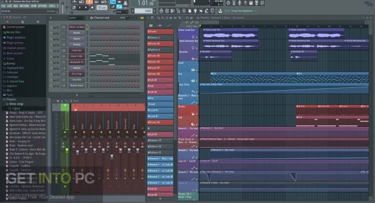This screenshot has height=203, width=375.
Task: Mute the Breath channel with its green LED
Action: (51, 33)
